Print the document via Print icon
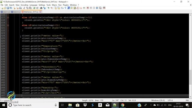 click(x=20, y=8)
